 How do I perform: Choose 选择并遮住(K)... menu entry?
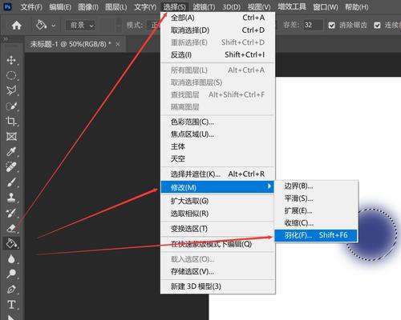[x=218, y=174]
